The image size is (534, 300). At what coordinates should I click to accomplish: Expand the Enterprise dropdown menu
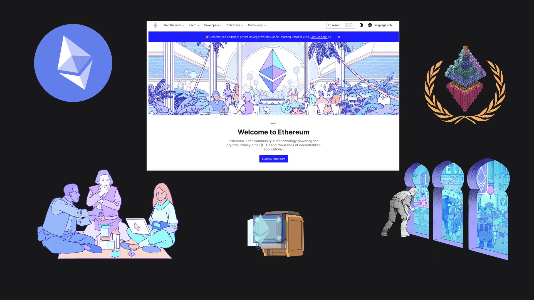(234, 25)
